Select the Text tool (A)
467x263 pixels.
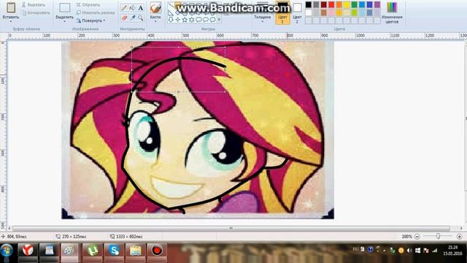(140, 8)
